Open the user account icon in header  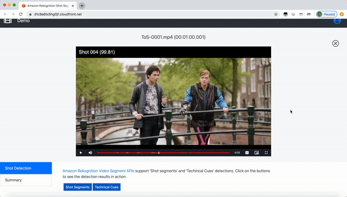click(x=337, y=21)
